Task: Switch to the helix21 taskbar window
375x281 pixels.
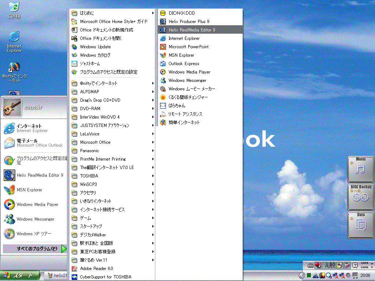Action: pos(56,276)
